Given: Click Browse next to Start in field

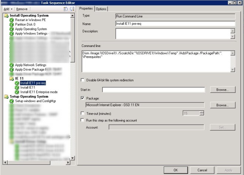Looking at the screenshot, I should pos(222,90).
